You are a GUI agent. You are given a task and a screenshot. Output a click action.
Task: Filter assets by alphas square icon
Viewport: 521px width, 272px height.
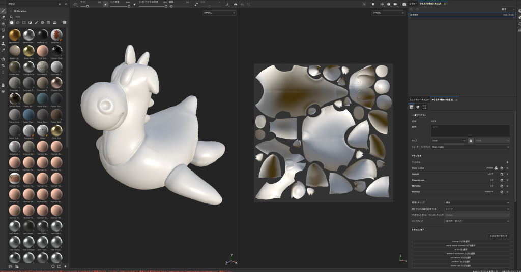point(24,23)
